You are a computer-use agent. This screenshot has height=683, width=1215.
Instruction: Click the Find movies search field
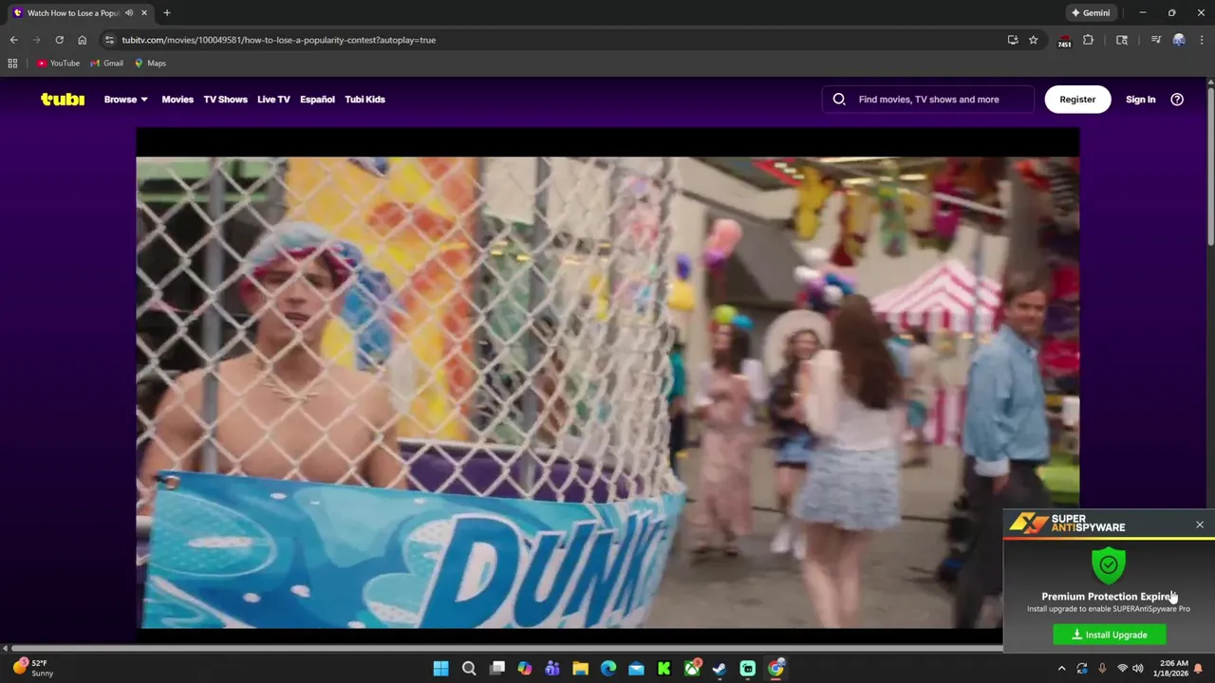928,99
